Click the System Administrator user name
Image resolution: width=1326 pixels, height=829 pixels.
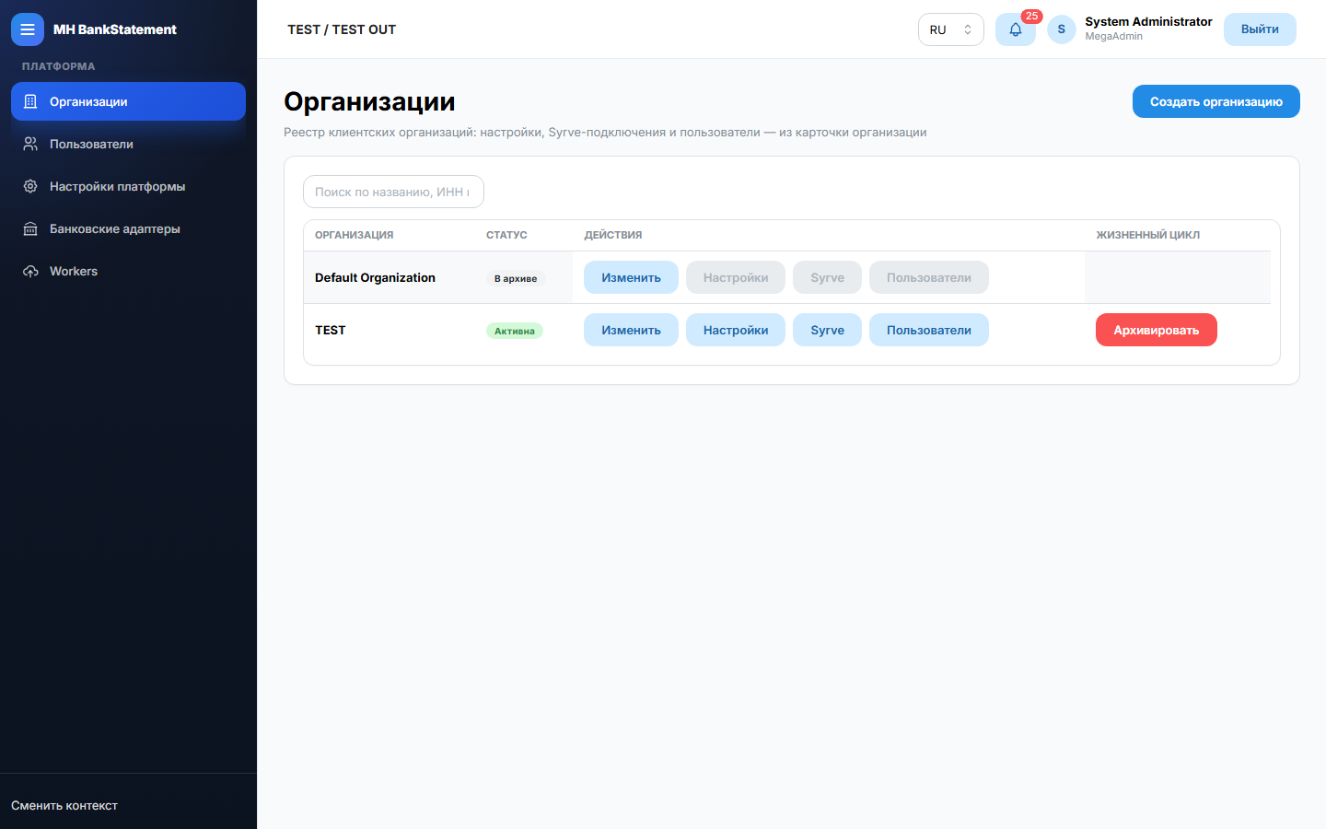click(x=1148, y=21)
